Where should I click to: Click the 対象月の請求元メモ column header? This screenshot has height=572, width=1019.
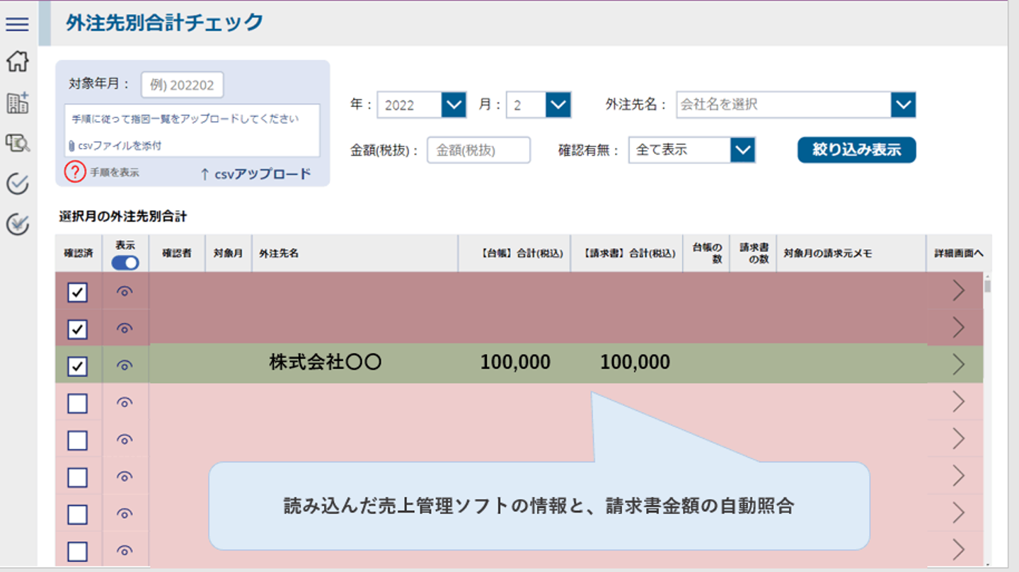851,253
